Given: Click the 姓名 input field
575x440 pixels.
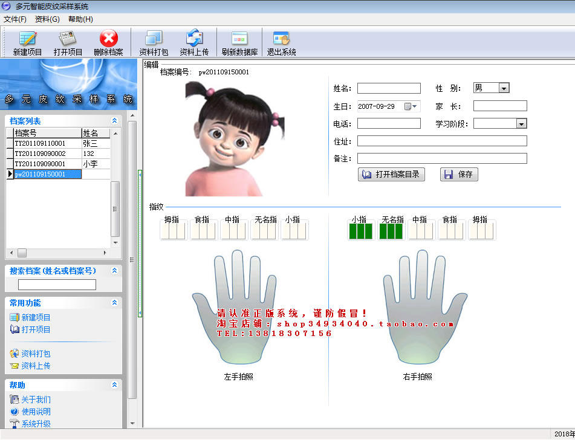Looking at the screenshot, I should point(389,88).
